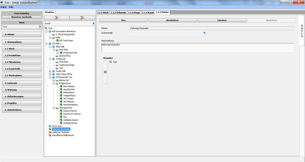This screenshot has width=305, height=162.
Task: Click the plant icon beside Test in Standort
Action: click(x=111, y=62)
